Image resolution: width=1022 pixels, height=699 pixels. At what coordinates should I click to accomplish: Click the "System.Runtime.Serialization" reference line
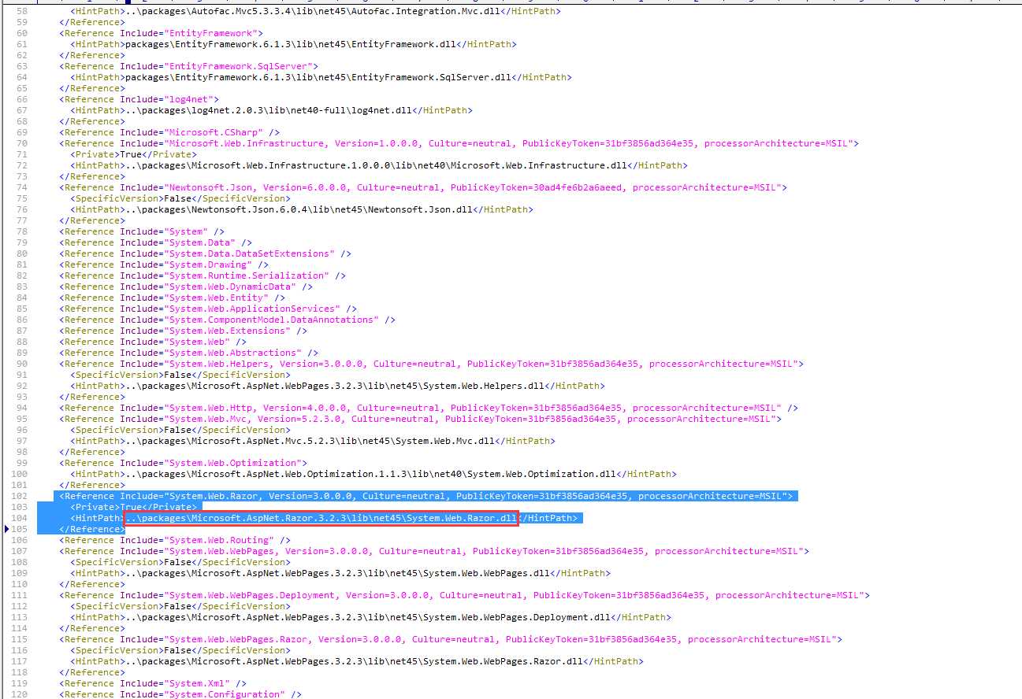tap(203, 276)
